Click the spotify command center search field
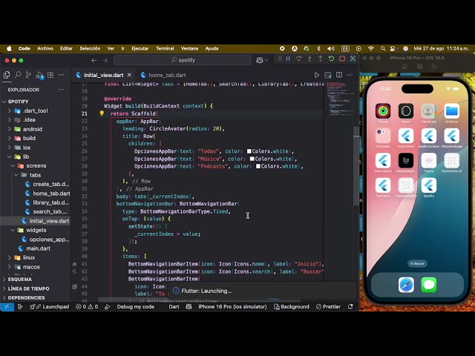This screenshot has width=475, height=356. (183, 60)
